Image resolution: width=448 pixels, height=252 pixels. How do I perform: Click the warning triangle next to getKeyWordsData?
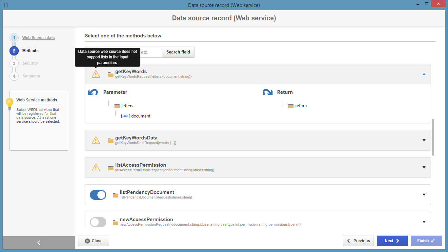click(96, 140)
